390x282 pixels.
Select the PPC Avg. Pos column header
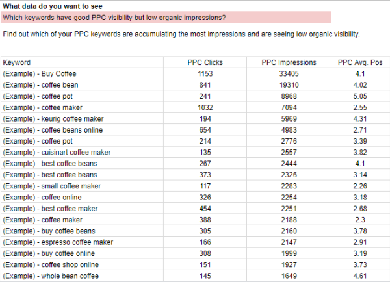coord(360,62)
